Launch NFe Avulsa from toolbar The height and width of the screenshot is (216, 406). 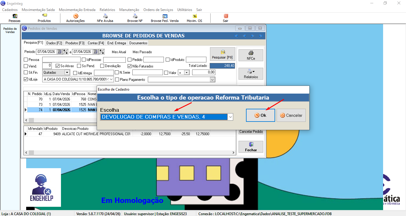click(x=105, y=18)
